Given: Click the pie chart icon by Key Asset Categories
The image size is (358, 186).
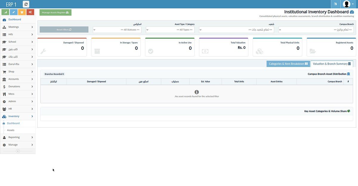Looking at the screenshot, I should tap(348, 111).
